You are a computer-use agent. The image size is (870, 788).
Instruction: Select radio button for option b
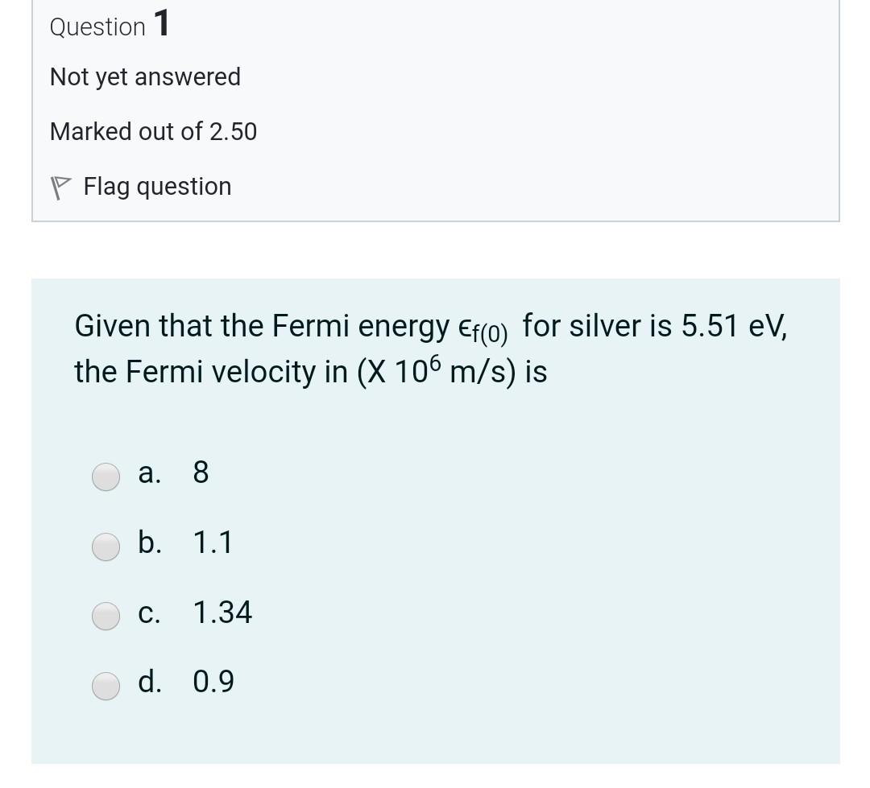(x=106, y=547)
